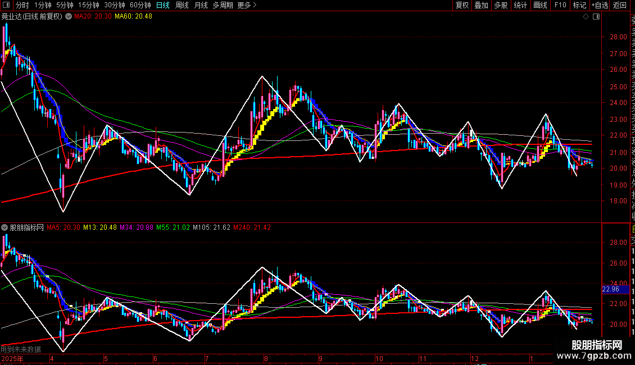Click month 12 on the time axis
The height and width of the screenshot is (365, 635).
tap(475, 359)
